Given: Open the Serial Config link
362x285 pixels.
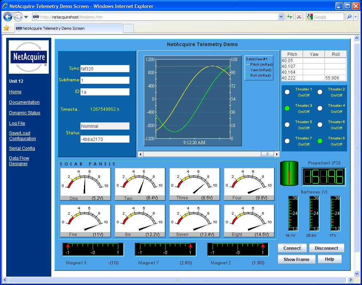Looking at the screenshot, I should 22,148.
